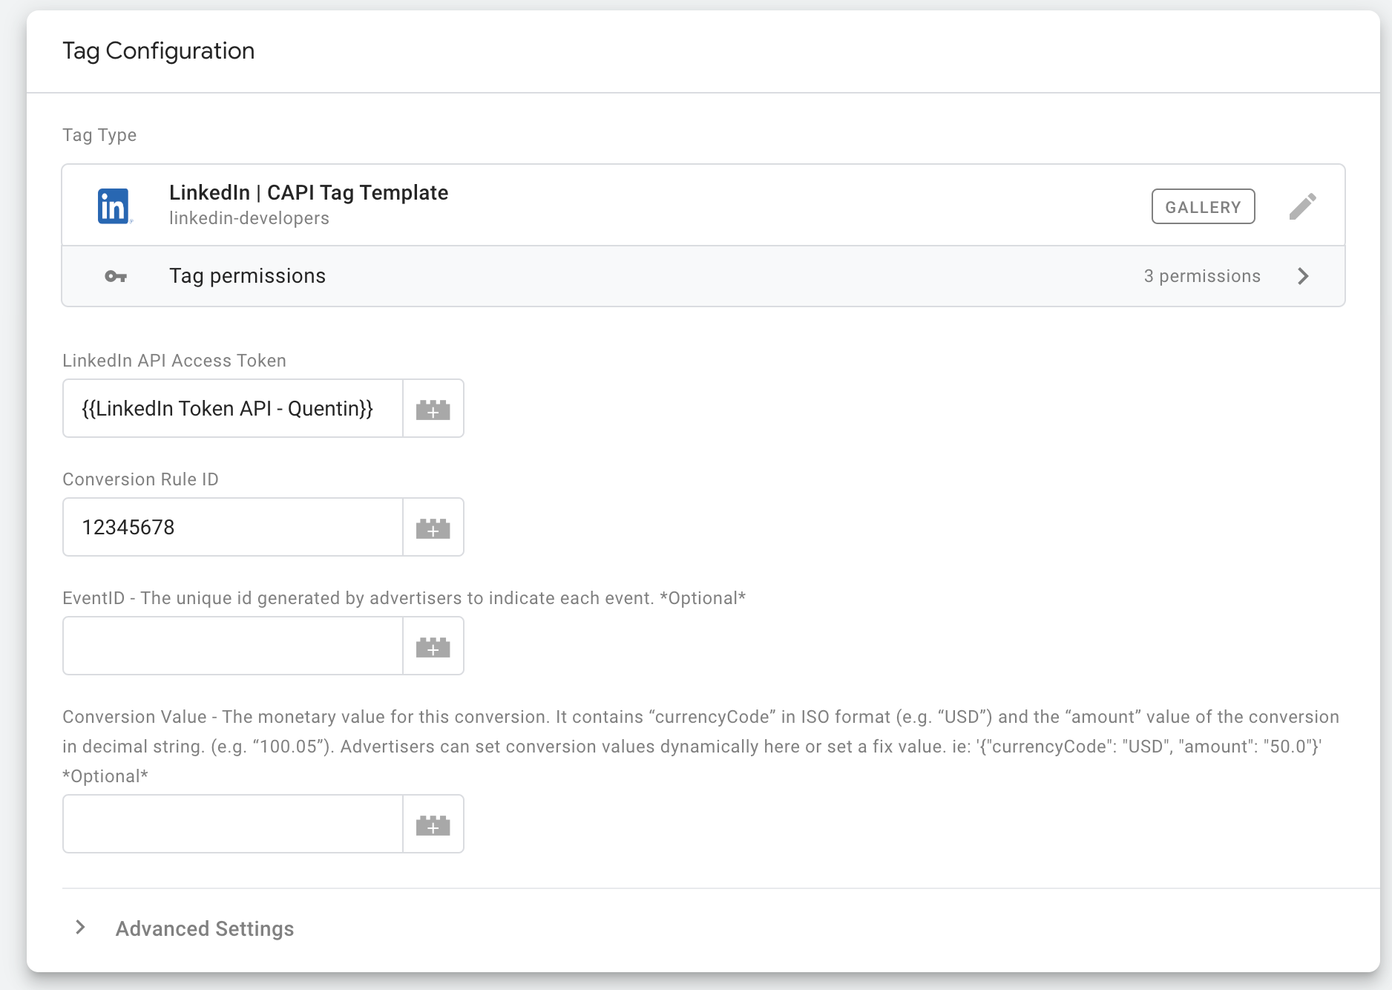Click the LinkedIn API Access Token field

233,409
